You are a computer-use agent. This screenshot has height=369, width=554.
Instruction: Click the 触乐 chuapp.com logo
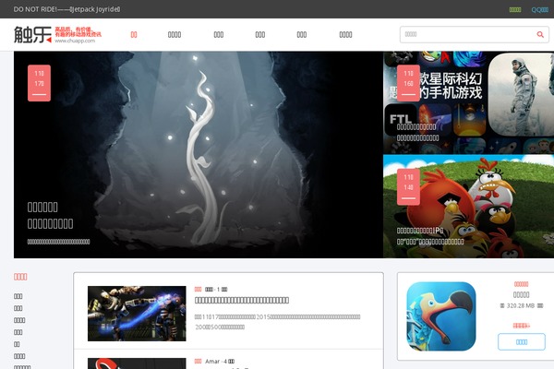pyautogui.click(x=57, y=35)
